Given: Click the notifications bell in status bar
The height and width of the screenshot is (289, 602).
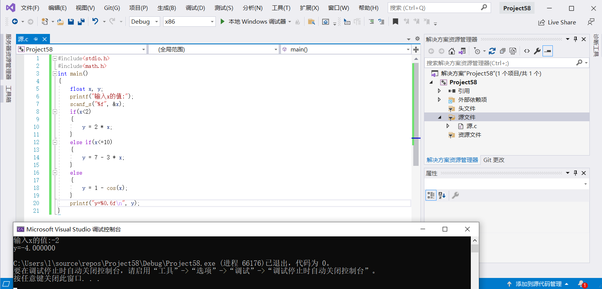Looking at the screenshot, I should [581, 284].
